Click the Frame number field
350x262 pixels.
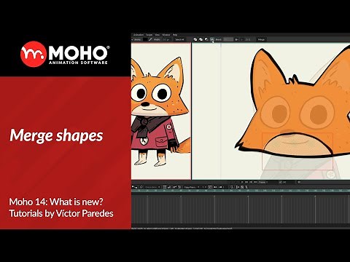pyautogui.click(x=272, y=182)
